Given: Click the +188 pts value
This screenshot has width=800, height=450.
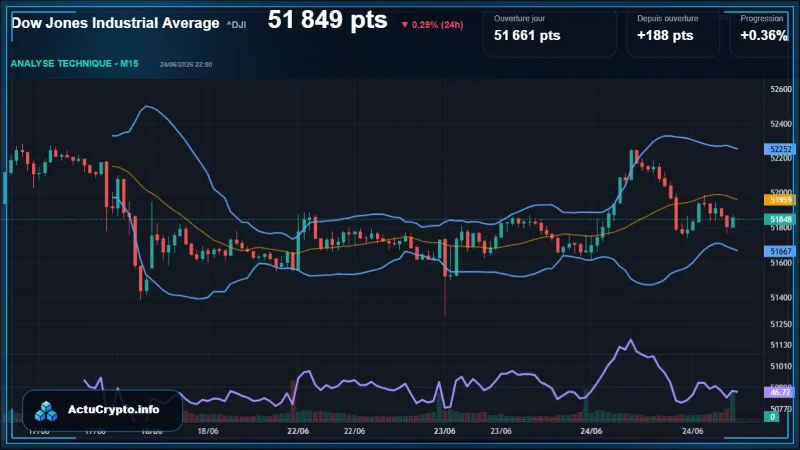Looking at the screenshot, I should pos(665,36).
